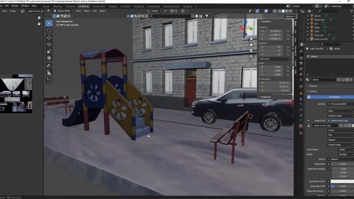Select the Select Box tool in the viewport toolbar
Viewport: 354px width, 199px height.
tap(49, 23)
